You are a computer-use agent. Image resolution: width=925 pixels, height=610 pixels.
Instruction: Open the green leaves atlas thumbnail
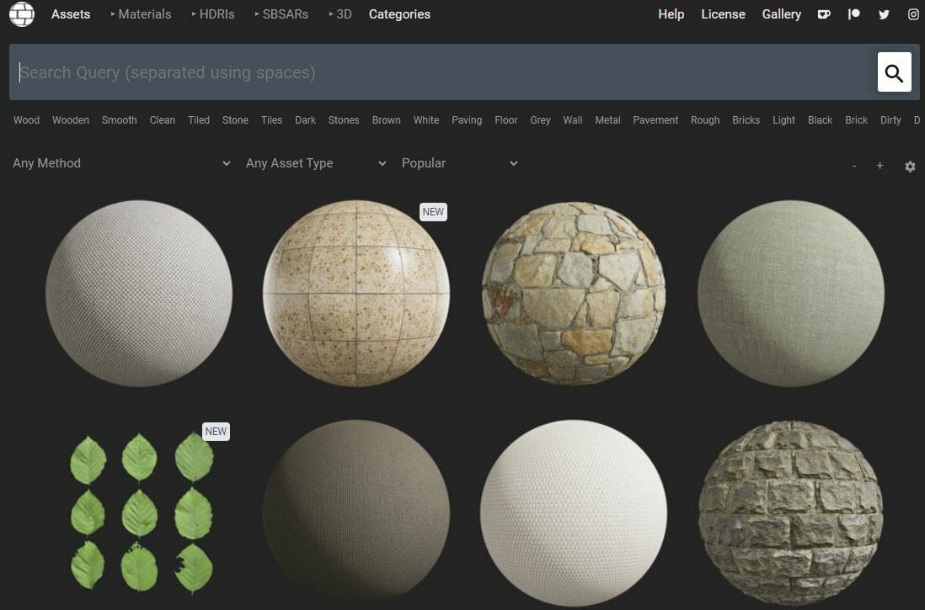coord(140,512)
